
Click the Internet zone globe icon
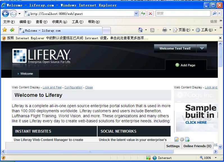[155, 158]
